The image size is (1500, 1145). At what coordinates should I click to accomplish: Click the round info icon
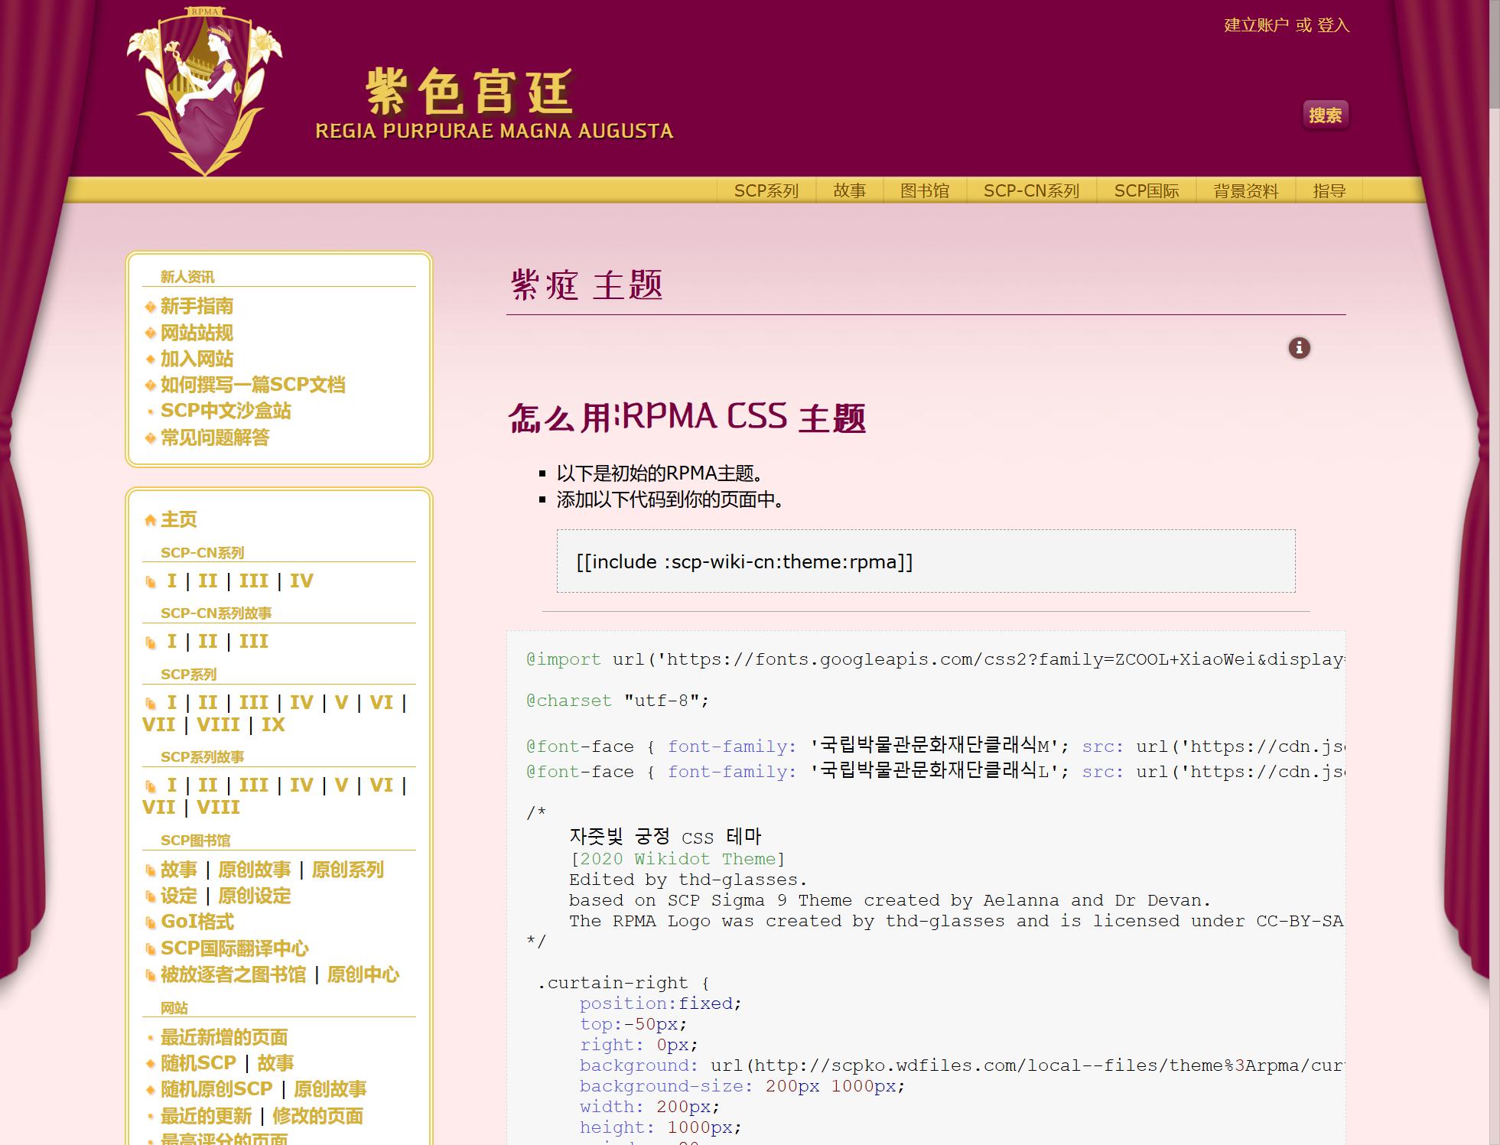pos(1299,348)
